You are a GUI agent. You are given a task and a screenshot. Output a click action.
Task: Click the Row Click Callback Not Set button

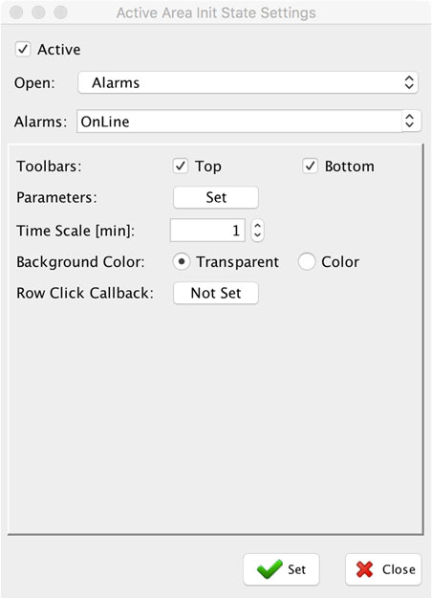click(216, 293)
